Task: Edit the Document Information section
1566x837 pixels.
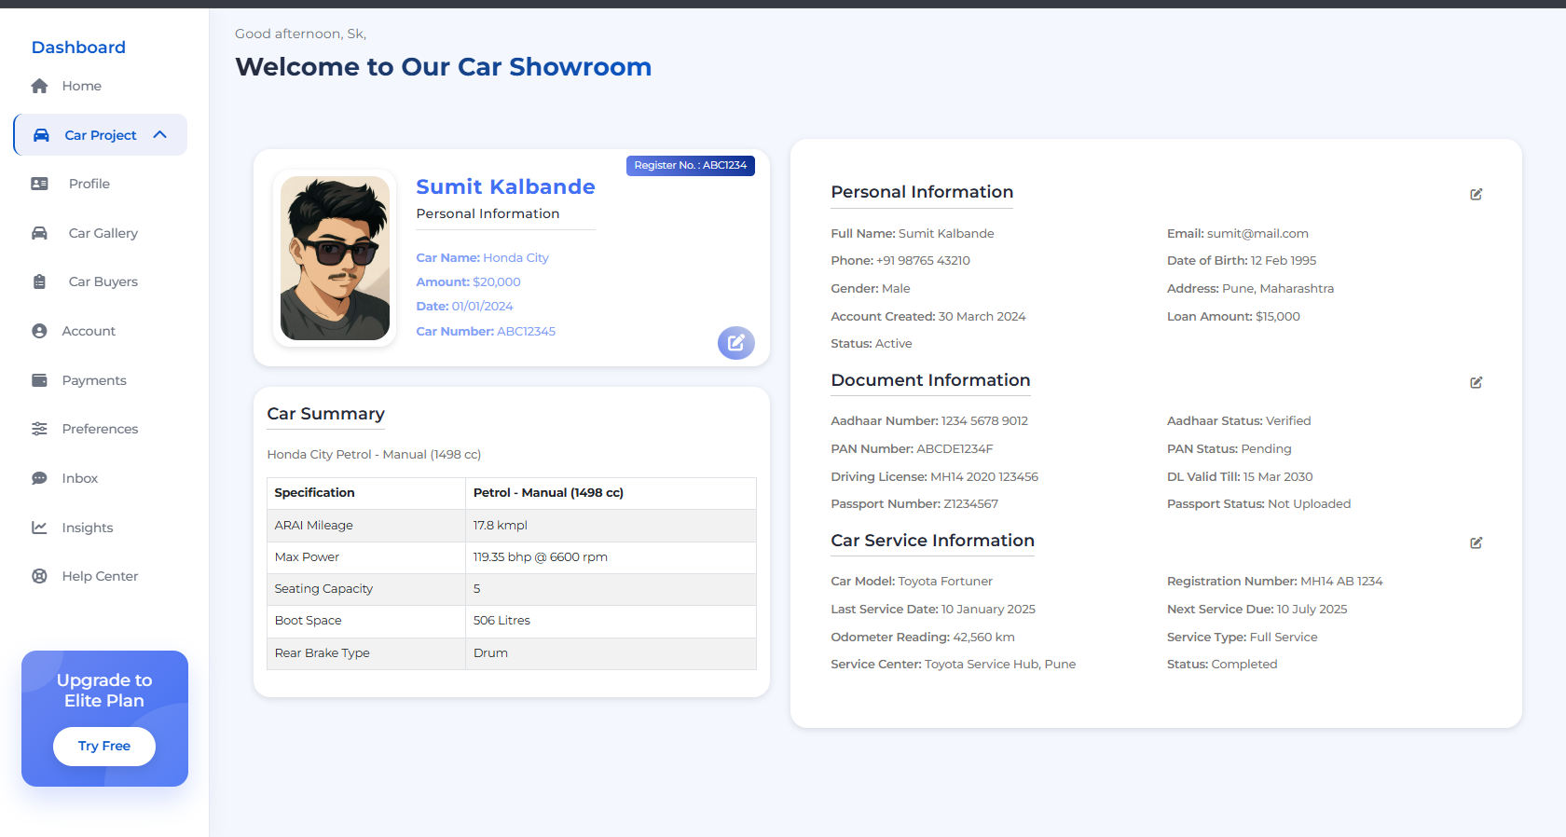Action: point(1476,382)
